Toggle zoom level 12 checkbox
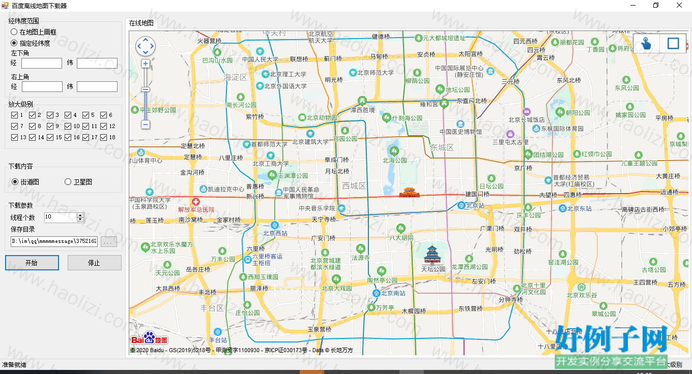This screenshot has width=692, height=374. coord(103,126)
